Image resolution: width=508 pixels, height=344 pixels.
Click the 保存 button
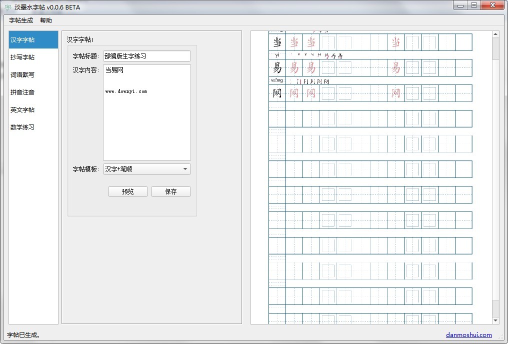[x=171, y=191]
